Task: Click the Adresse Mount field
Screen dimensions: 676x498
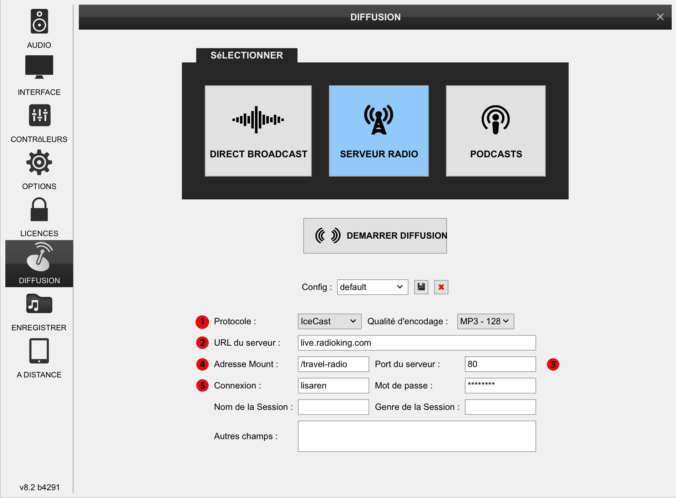Action: [333, 364]
